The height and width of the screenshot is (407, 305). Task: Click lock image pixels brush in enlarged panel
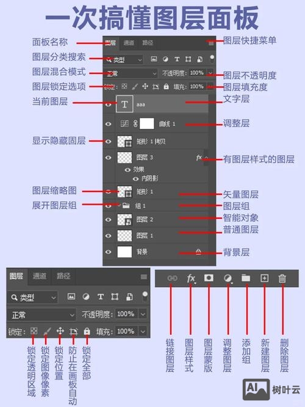(x=47, y=331)
